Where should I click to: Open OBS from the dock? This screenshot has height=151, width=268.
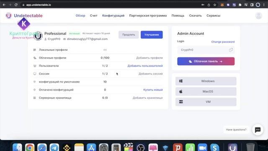(141, 147)
